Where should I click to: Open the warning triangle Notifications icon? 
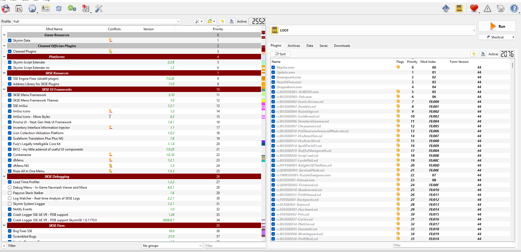tap(487, 9)
